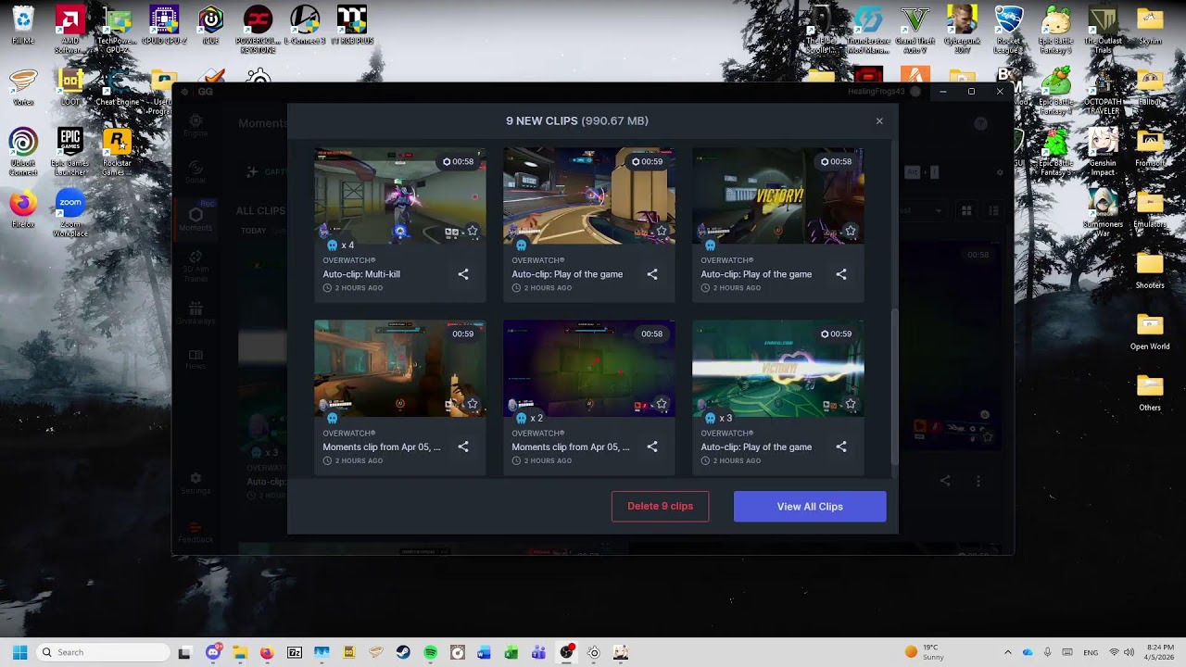Image resolution: width=1186 pixels, height=667 pixels.
Task: Star the 00:59 Moments clip from Apr 05
Action: coord(473,404)
